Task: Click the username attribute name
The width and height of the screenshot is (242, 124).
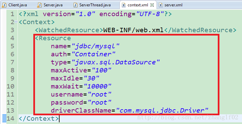Action: pos(67,95)
